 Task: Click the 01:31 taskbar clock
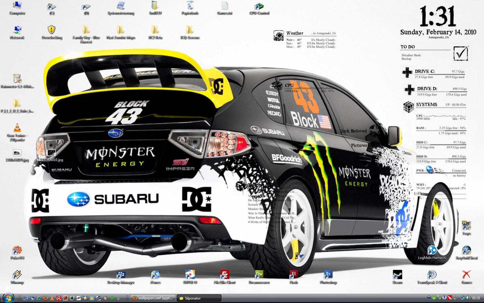coord(476,298)
